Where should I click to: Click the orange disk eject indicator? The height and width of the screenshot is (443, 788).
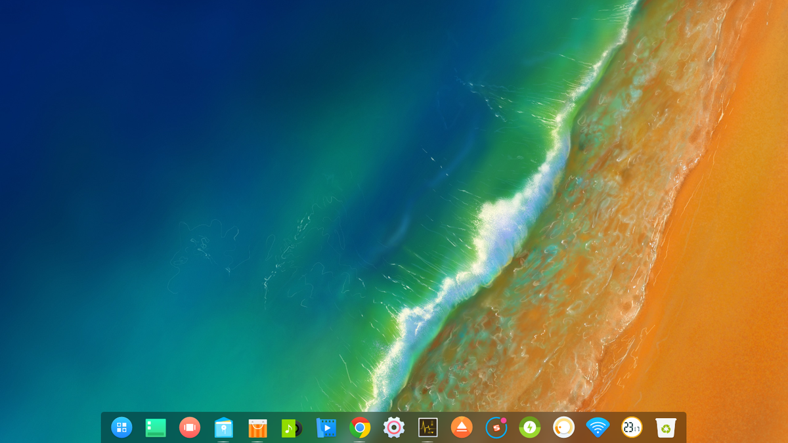(x=462, y=427)
